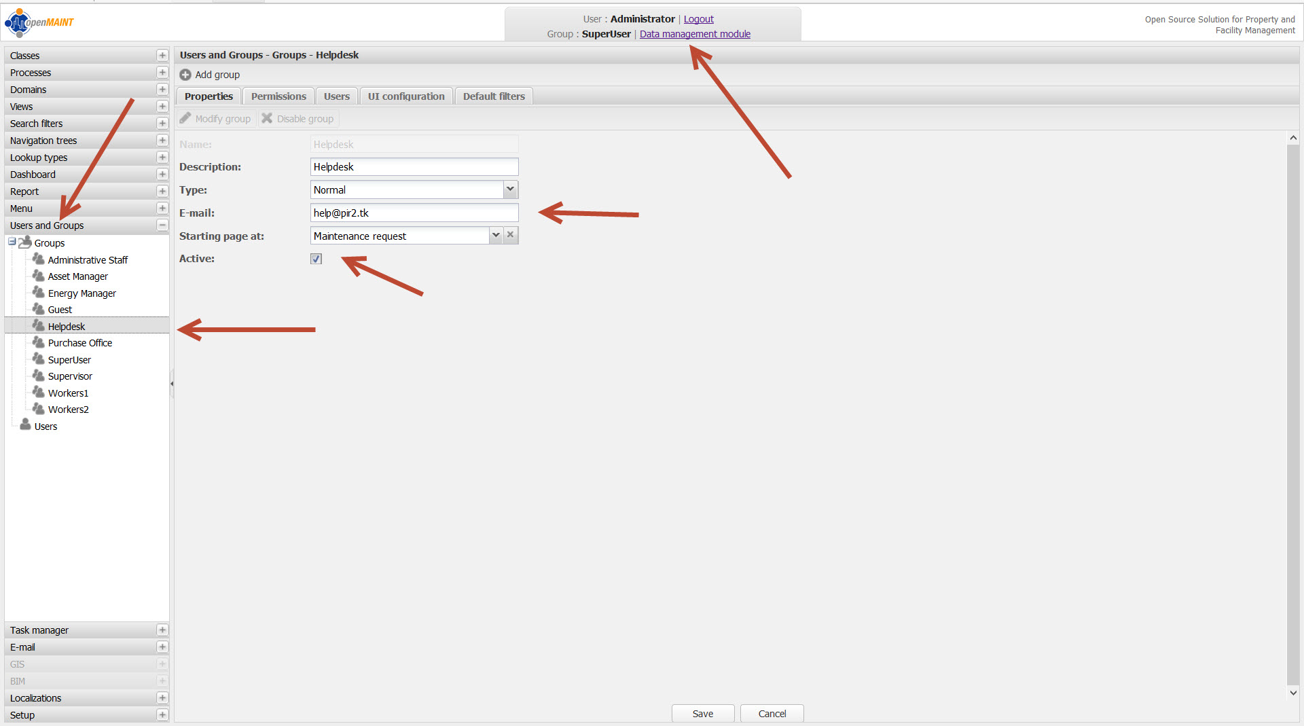Clear the Starting page field with X icon
Image resolution: width=1304 pixels, height=726 pixels.
[511, 235]
